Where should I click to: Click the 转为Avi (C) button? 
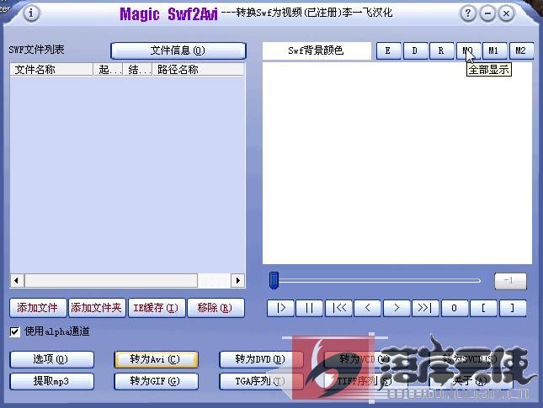pyautogui.click(x=157, y=359)
